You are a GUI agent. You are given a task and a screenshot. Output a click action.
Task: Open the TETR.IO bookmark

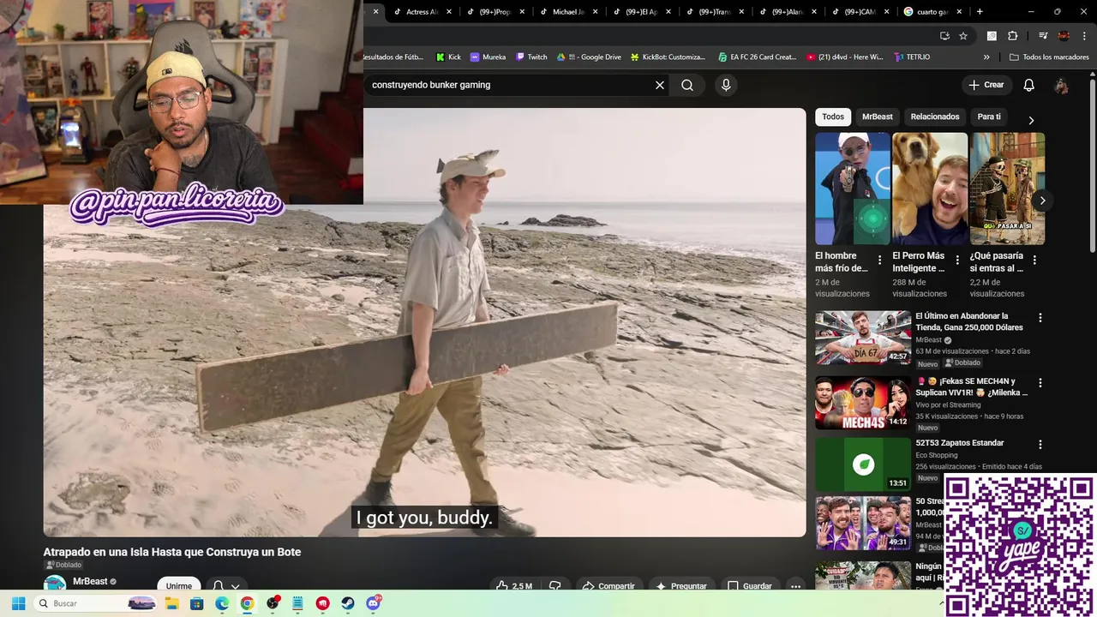[912, 57]
